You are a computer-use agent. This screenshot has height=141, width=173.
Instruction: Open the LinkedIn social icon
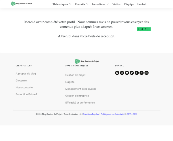pyautogui.click(x=122, y=73)
